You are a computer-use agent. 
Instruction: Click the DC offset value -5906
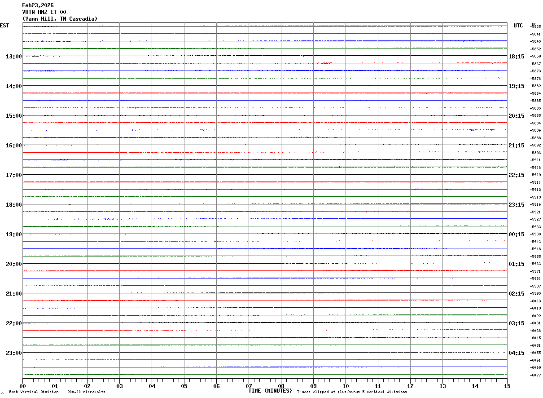(535, 168)
